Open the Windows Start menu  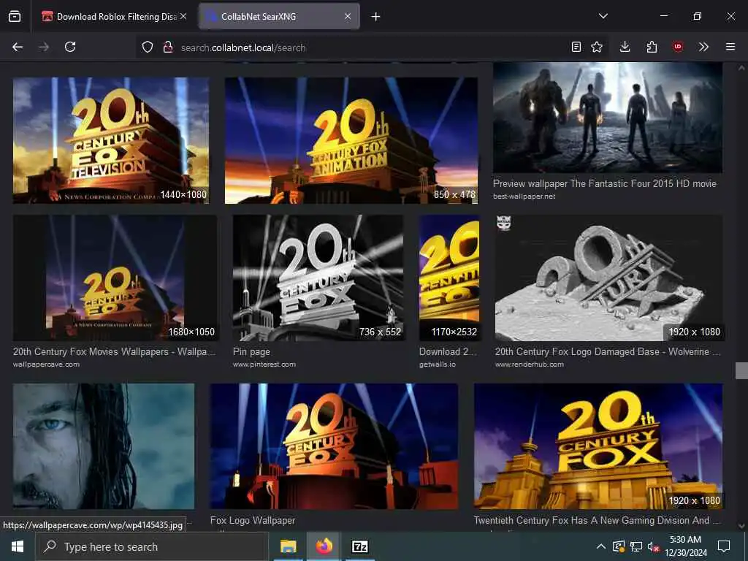[x=18, y=546]
